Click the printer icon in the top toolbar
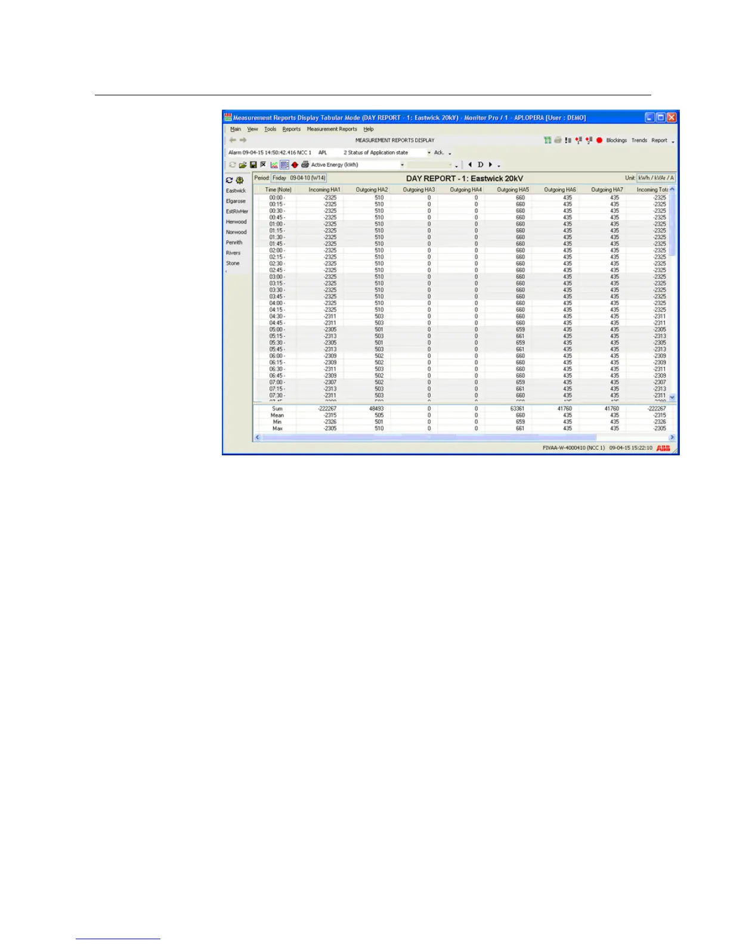 558,140
